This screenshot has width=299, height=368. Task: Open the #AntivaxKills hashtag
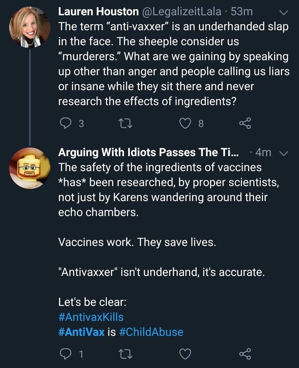point(91,317)
